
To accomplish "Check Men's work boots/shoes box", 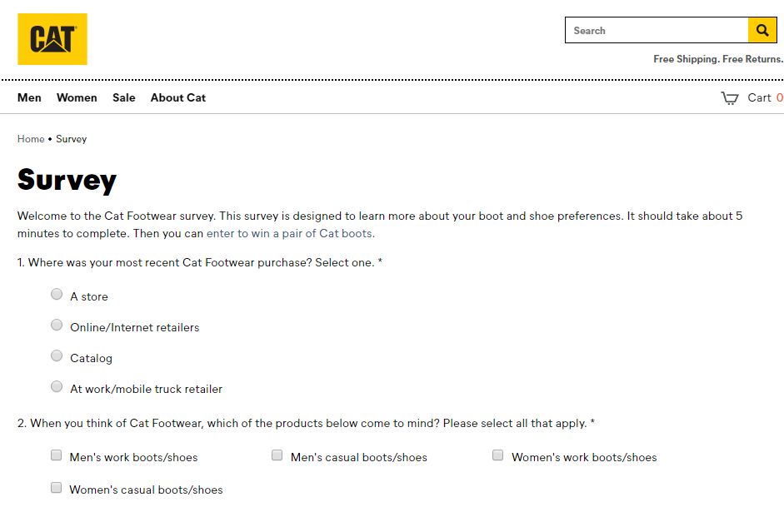I will 57,455.
